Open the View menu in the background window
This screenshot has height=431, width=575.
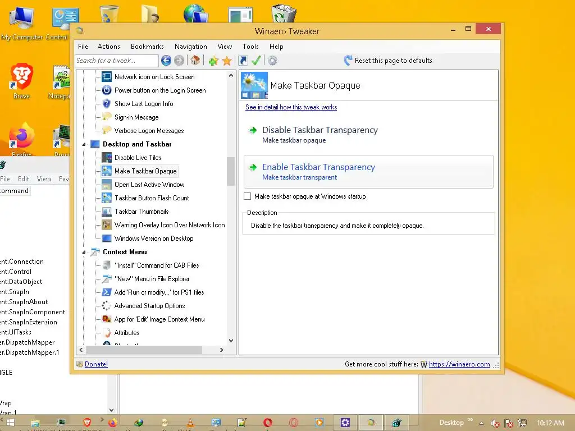point(44,179)
